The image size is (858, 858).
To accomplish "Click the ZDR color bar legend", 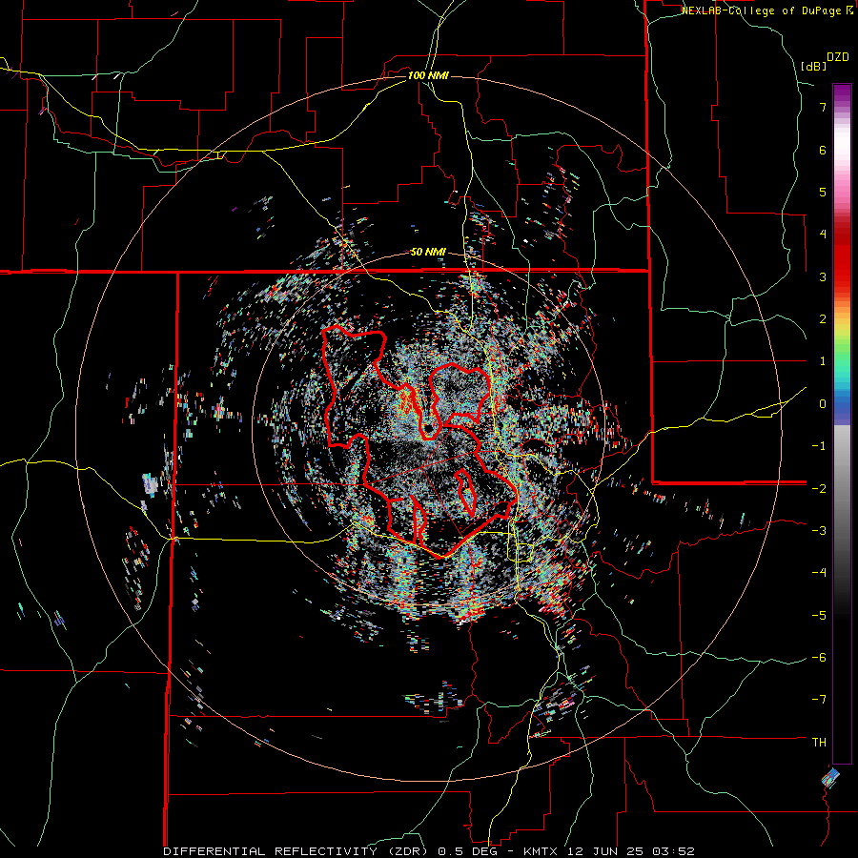I will (x=842, y=424).
